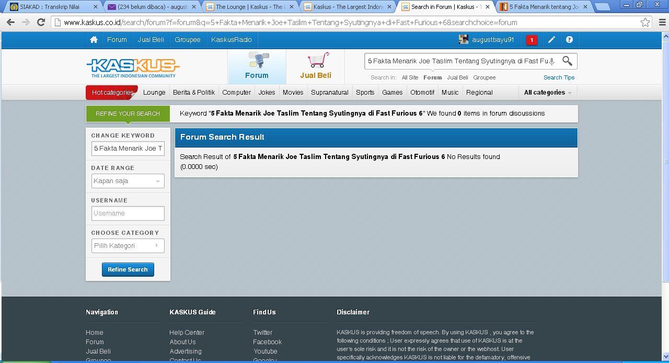The width and height of the screenshot is (669, 363).
Task: Click Jual Beli in top blue bar
Action: click(x=151, y=40)
